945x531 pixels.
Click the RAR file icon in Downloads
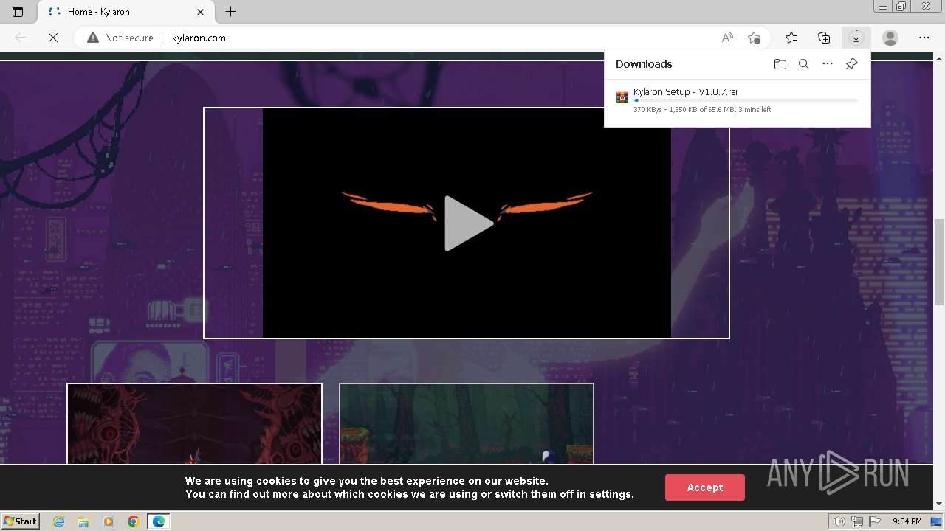(622, 97)
